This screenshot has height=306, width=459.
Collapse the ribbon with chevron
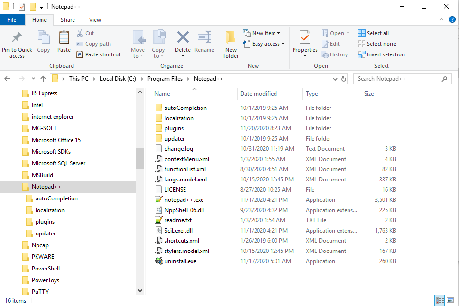coord(441,19)
